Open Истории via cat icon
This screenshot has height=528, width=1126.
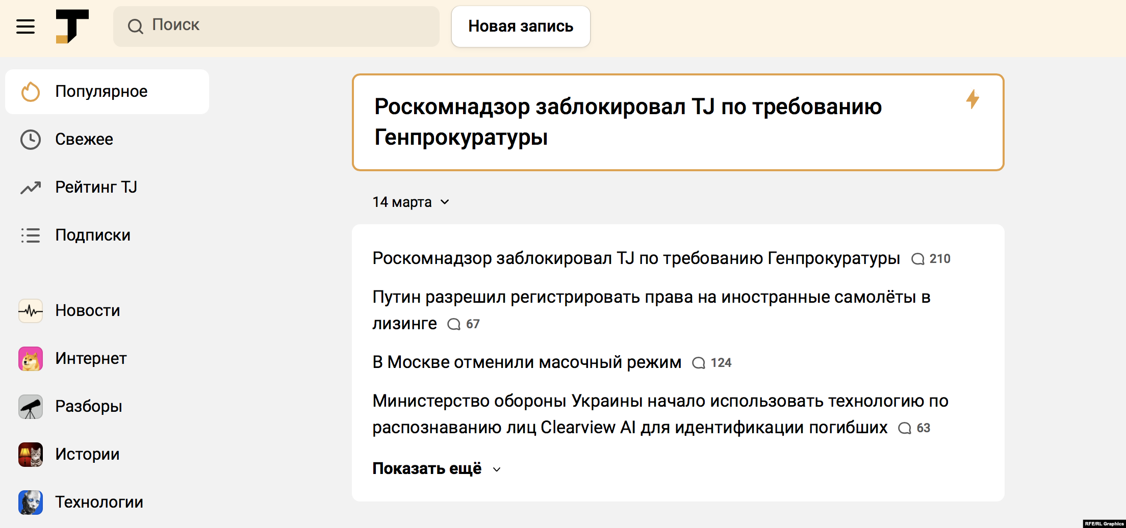31,454
